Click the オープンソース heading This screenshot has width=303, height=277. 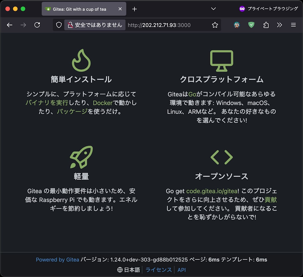(x=222, y=176)
